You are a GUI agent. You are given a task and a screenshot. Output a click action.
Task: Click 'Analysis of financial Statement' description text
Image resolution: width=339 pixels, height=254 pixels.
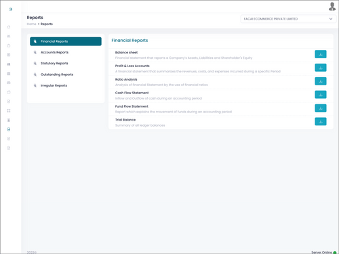(161, 85)
